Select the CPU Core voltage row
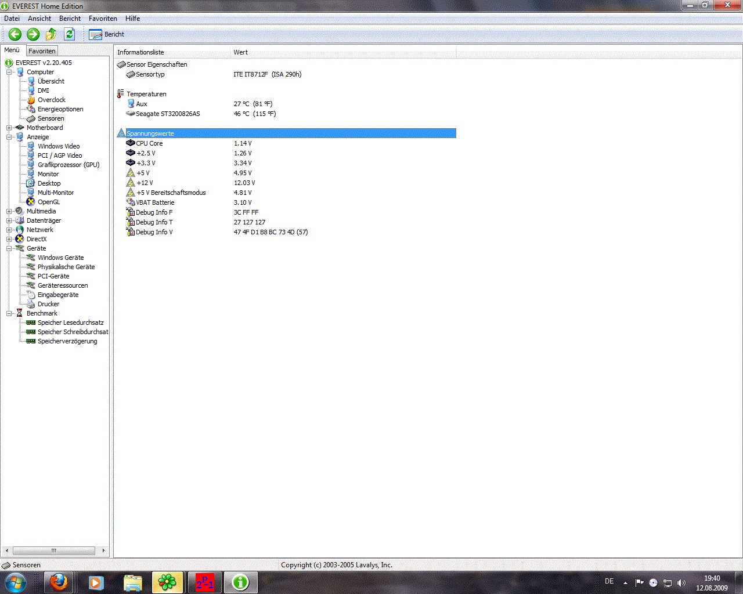 coord(150,143)
